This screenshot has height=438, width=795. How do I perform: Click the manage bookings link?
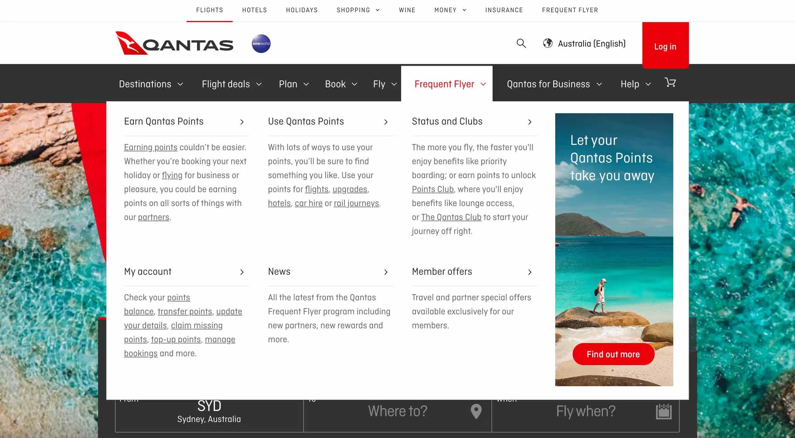click(220, 339)
